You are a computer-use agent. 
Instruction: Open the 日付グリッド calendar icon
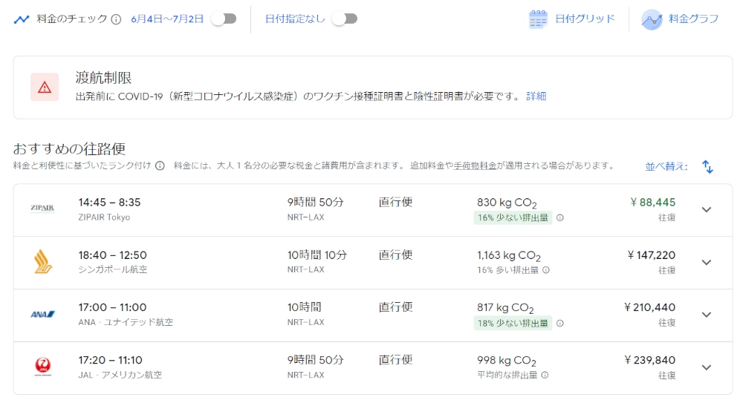pyautogui.click(x=538, y=19)
